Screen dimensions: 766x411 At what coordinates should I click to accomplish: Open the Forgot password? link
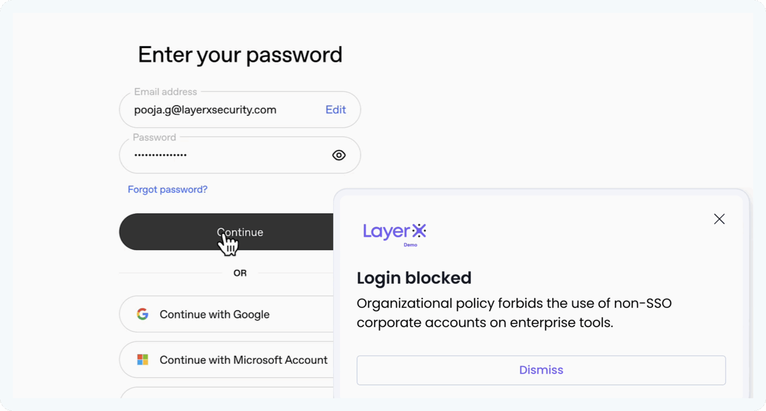(x=168, y=189)
